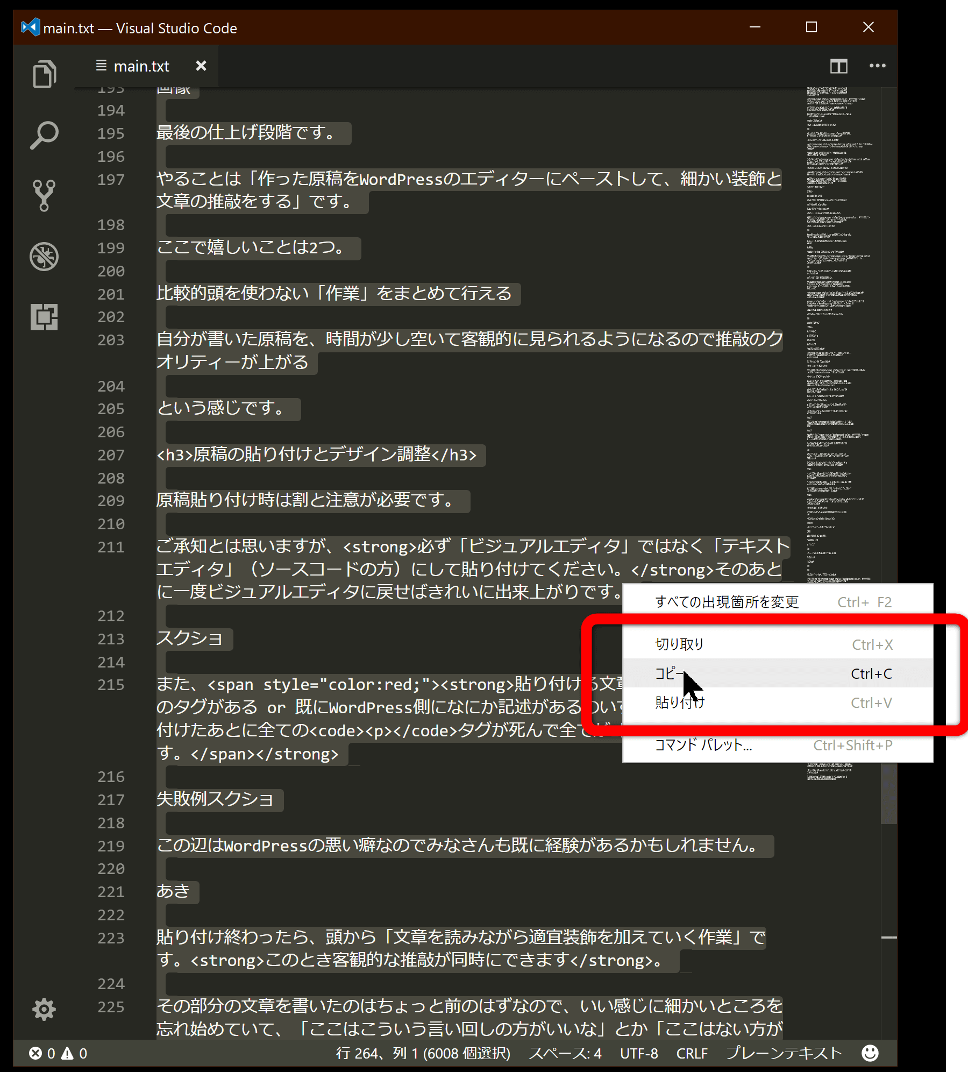The image size is (968, 1072).
Task: Open the Source Control view
Action: pyautogui.click(x=44, y=195)
